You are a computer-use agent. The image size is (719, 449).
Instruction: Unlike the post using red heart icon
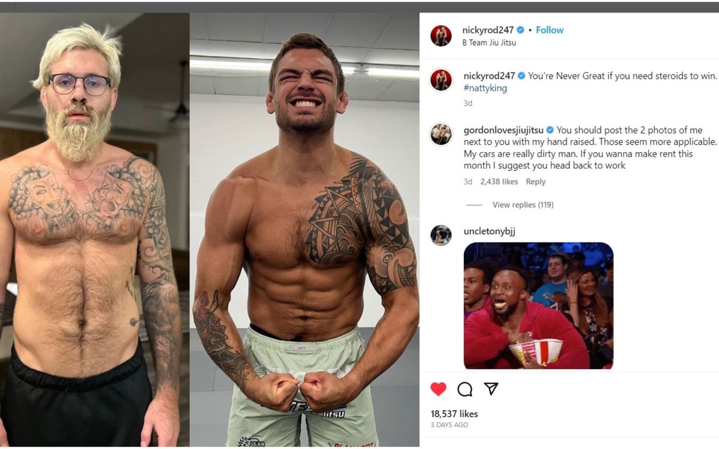(x=439, y=389)
